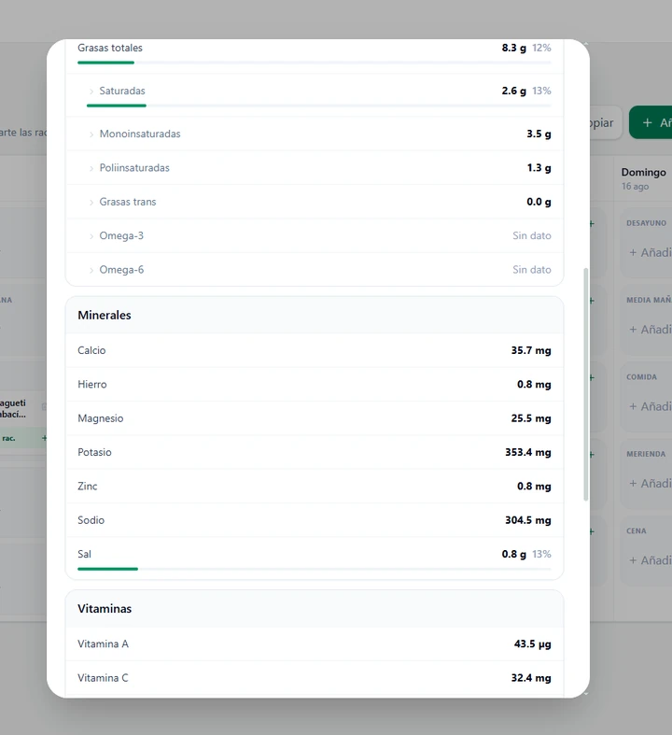
Task: Add a meal to Domingo Comida
Action: click(651, 406)
